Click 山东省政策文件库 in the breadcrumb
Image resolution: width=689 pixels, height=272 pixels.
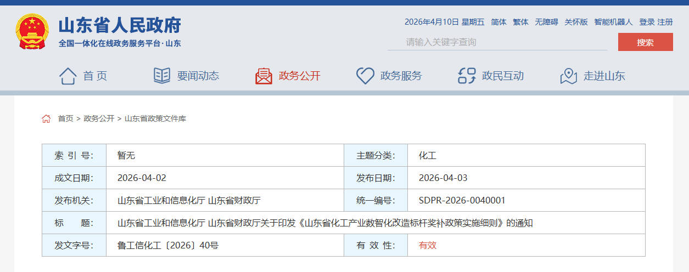155,118
